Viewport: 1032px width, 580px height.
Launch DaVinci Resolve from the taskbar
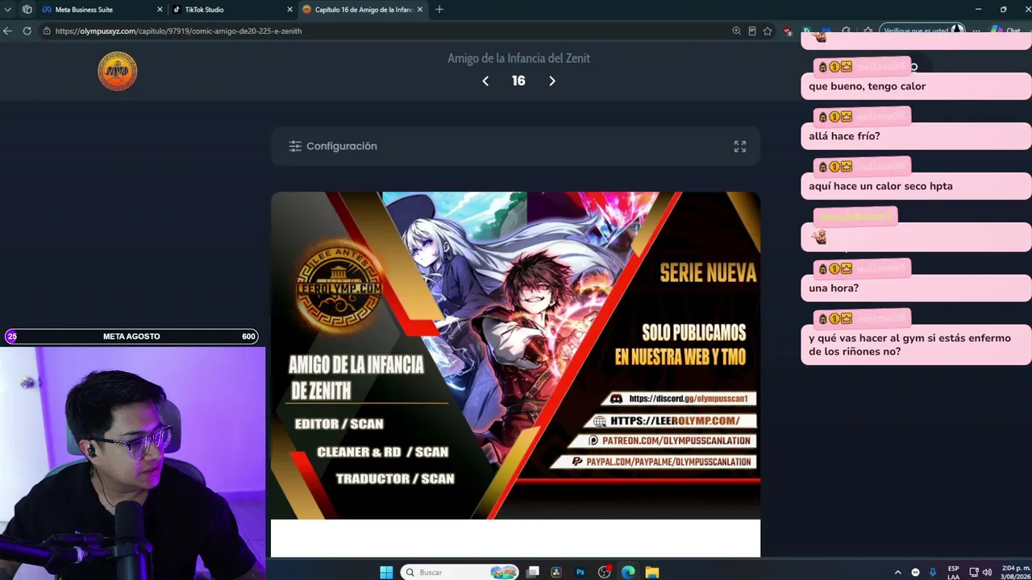556,572
